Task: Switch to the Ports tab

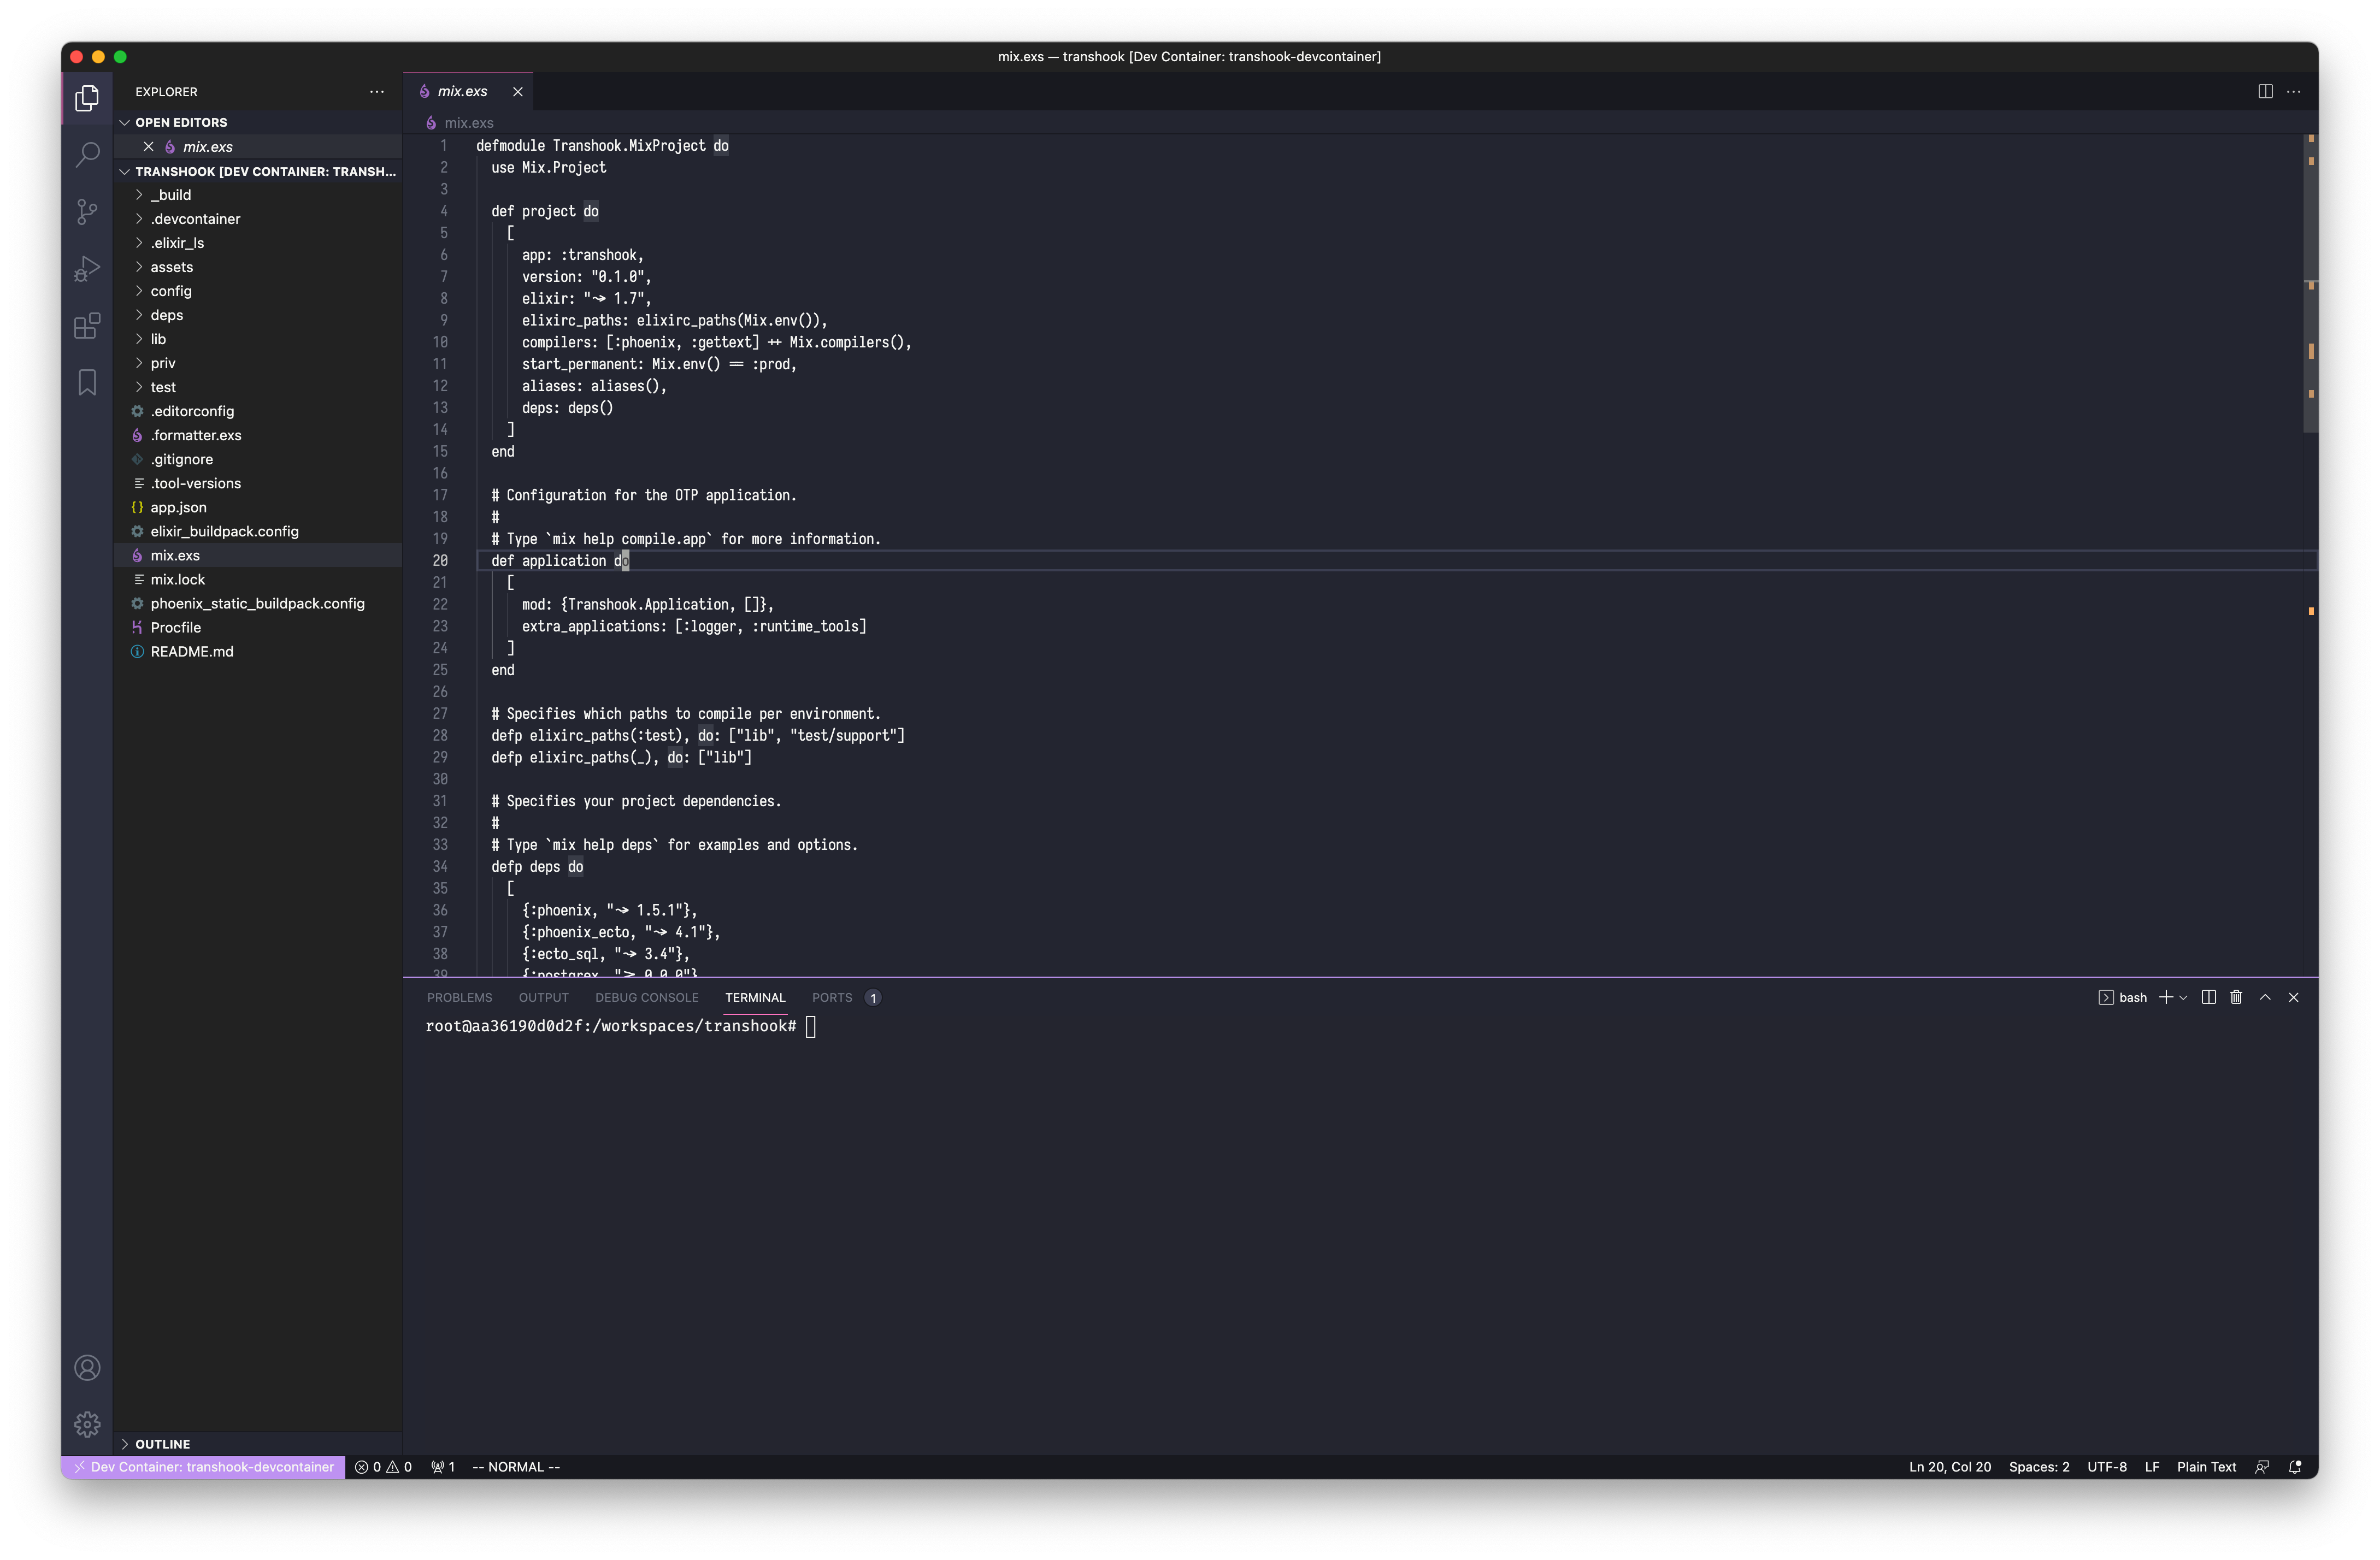Action: 845,998
